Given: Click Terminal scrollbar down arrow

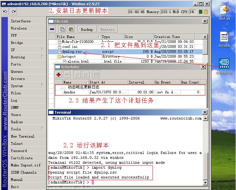Looking at the screenshot, I should [x=206, y=182].
